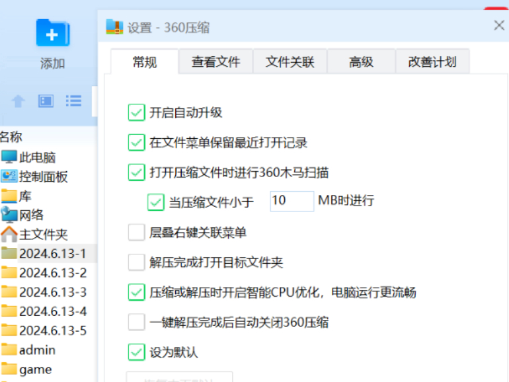
Task: Click the MB size input field showing 10
Action: tap(292, 201)
